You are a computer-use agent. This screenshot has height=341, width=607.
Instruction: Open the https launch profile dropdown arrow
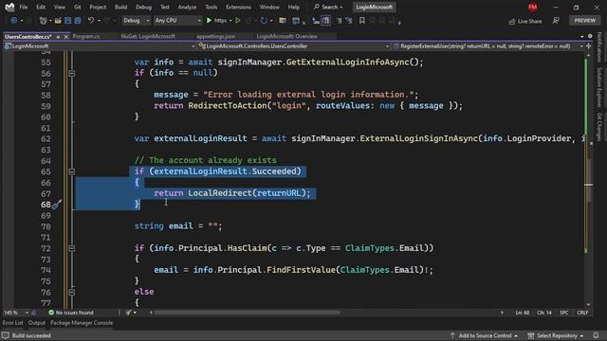(230, 21)
